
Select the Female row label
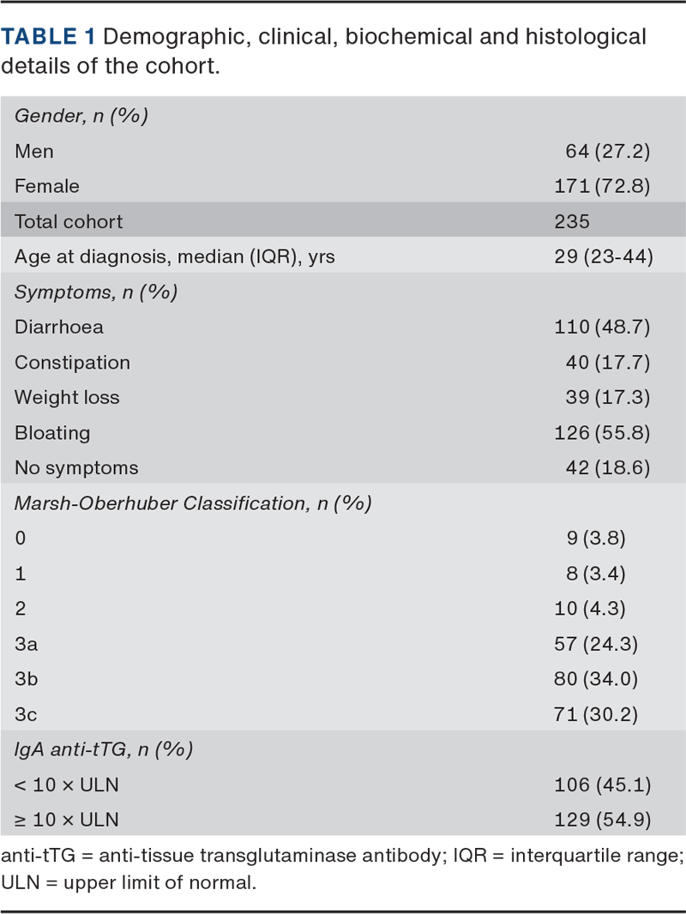tap(47, 186)
